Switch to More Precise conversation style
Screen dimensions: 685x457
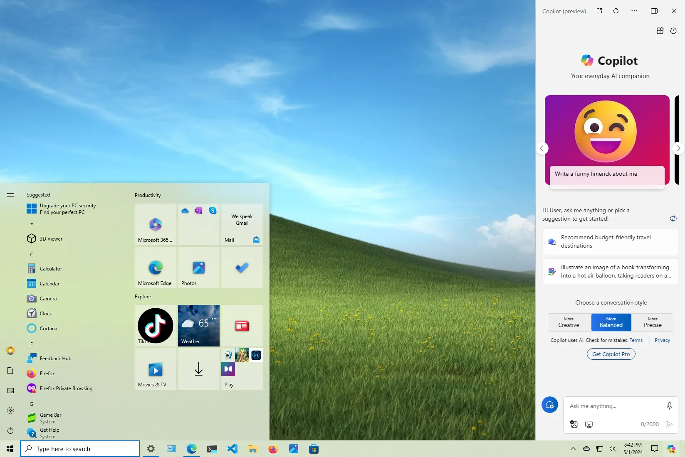tap(652, 322)
